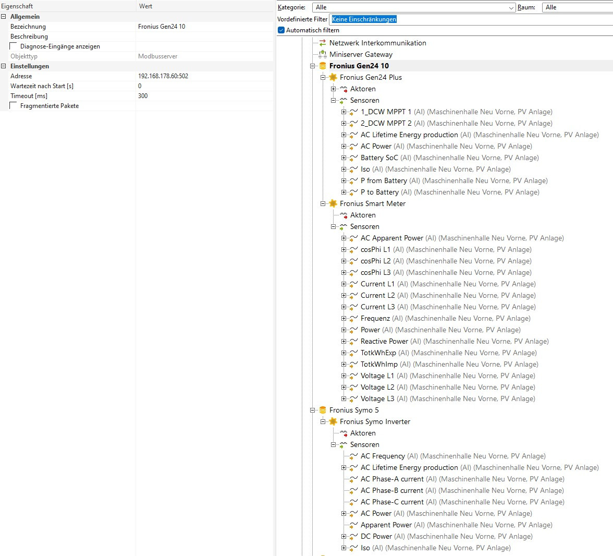Image resolution: width=613 pixels, height=556 pixels.
Task: Click Aktoren icon under Fronius Smart Meter
Action: coord(344,215)
